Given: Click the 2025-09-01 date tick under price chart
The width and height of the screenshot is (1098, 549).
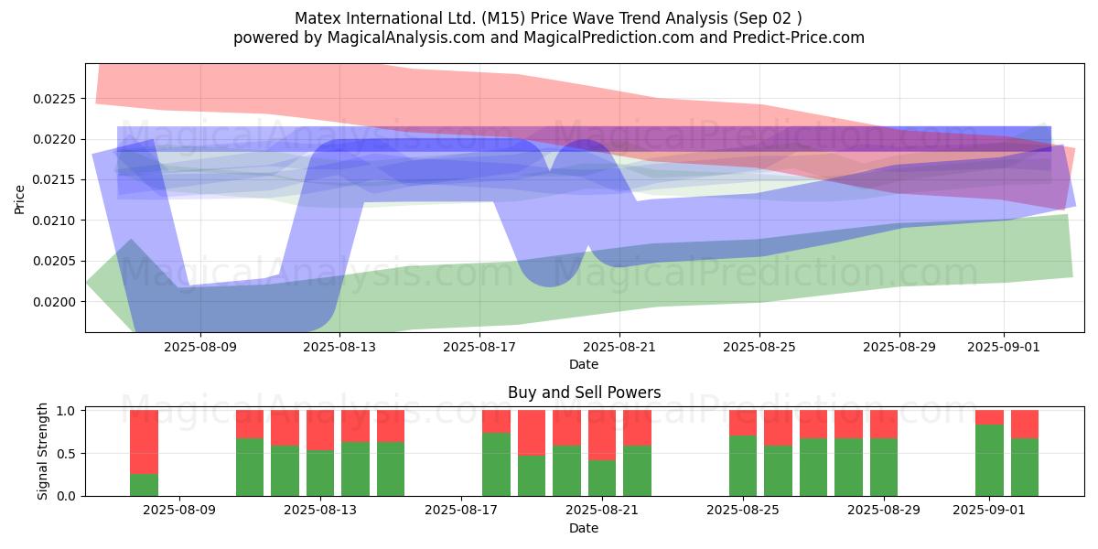Looking at the screenshot, I should (x=1005, y=348).
